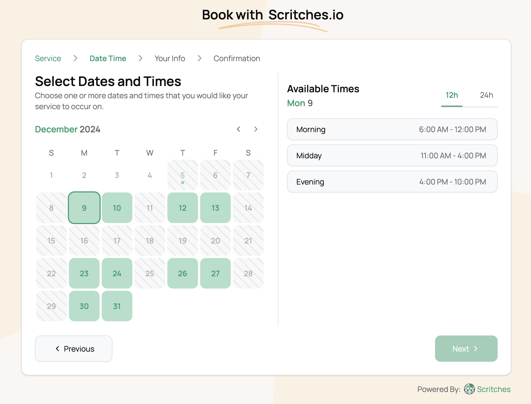Select December 10 on calendar
Screen dimensions: 531x404
pos(117,208)
